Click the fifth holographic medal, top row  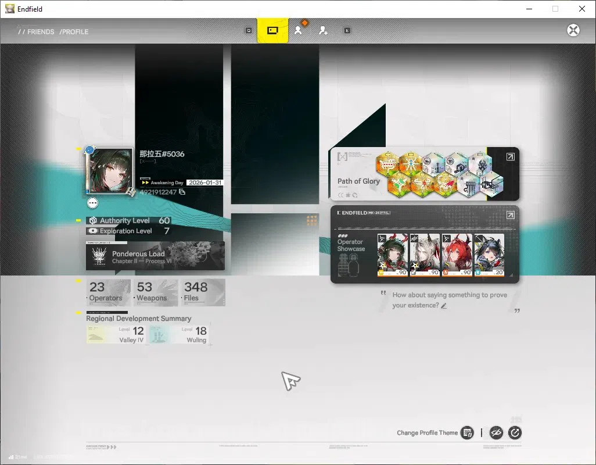[480, 164]
